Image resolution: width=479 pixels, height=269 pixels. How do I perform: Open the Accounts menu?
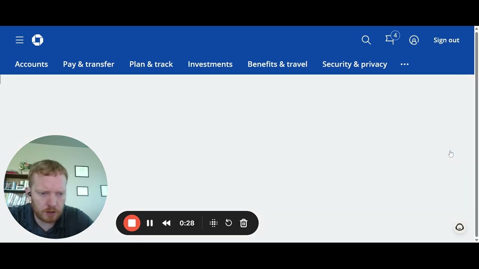pos(31,64)
